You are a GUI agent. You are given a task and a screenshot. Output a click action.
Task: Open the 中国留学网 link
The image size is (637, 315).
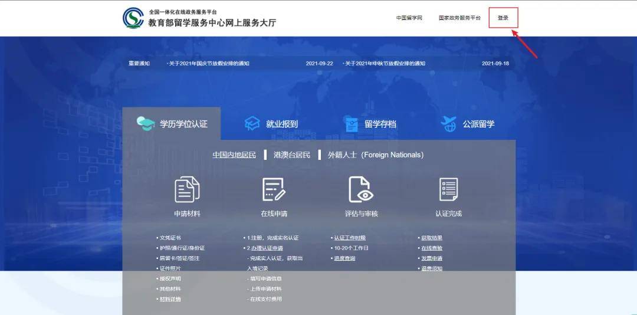(409, 18)
